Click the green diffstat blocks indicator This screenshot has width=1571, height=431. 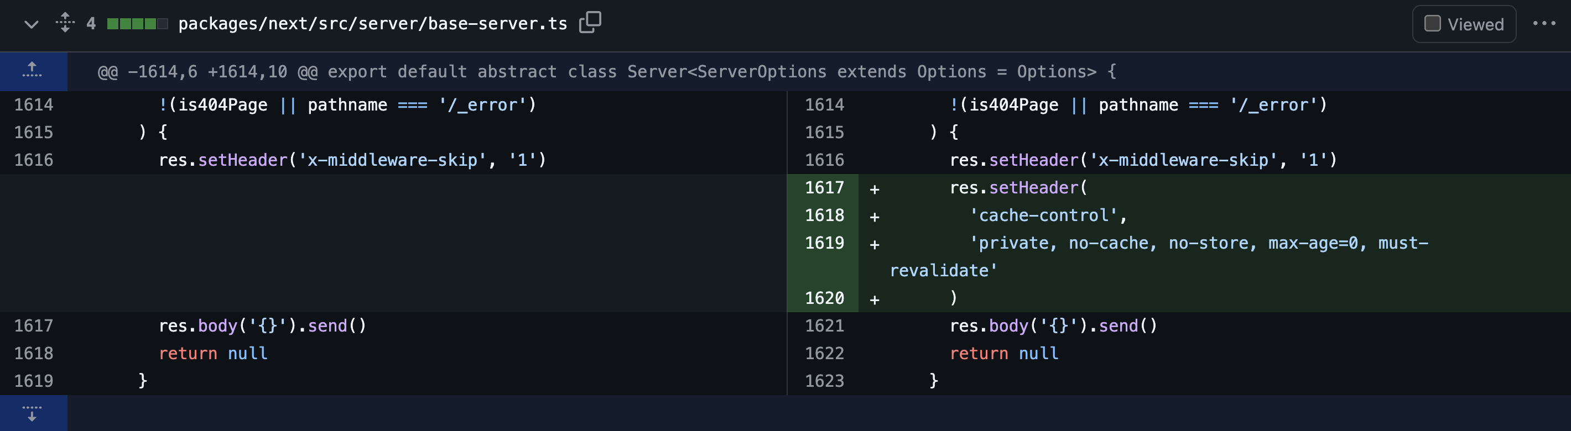pyautogui.click(x=137, y=24)
